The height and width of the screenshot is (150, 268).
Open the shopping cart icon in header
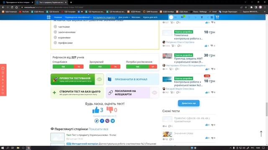coord(217,17)
